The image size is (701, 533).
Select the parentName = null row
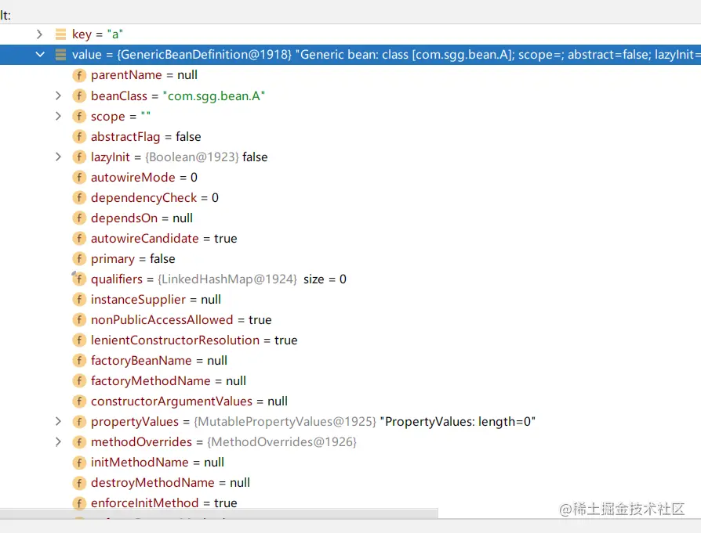pos(144,75)
